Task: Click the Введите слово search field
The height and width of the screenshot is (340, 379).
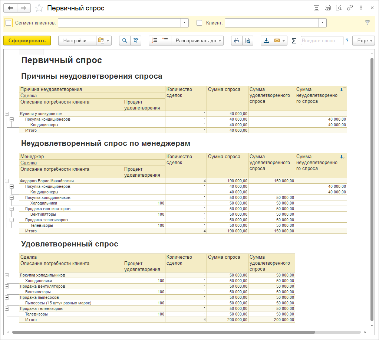Action: point(322,41)
